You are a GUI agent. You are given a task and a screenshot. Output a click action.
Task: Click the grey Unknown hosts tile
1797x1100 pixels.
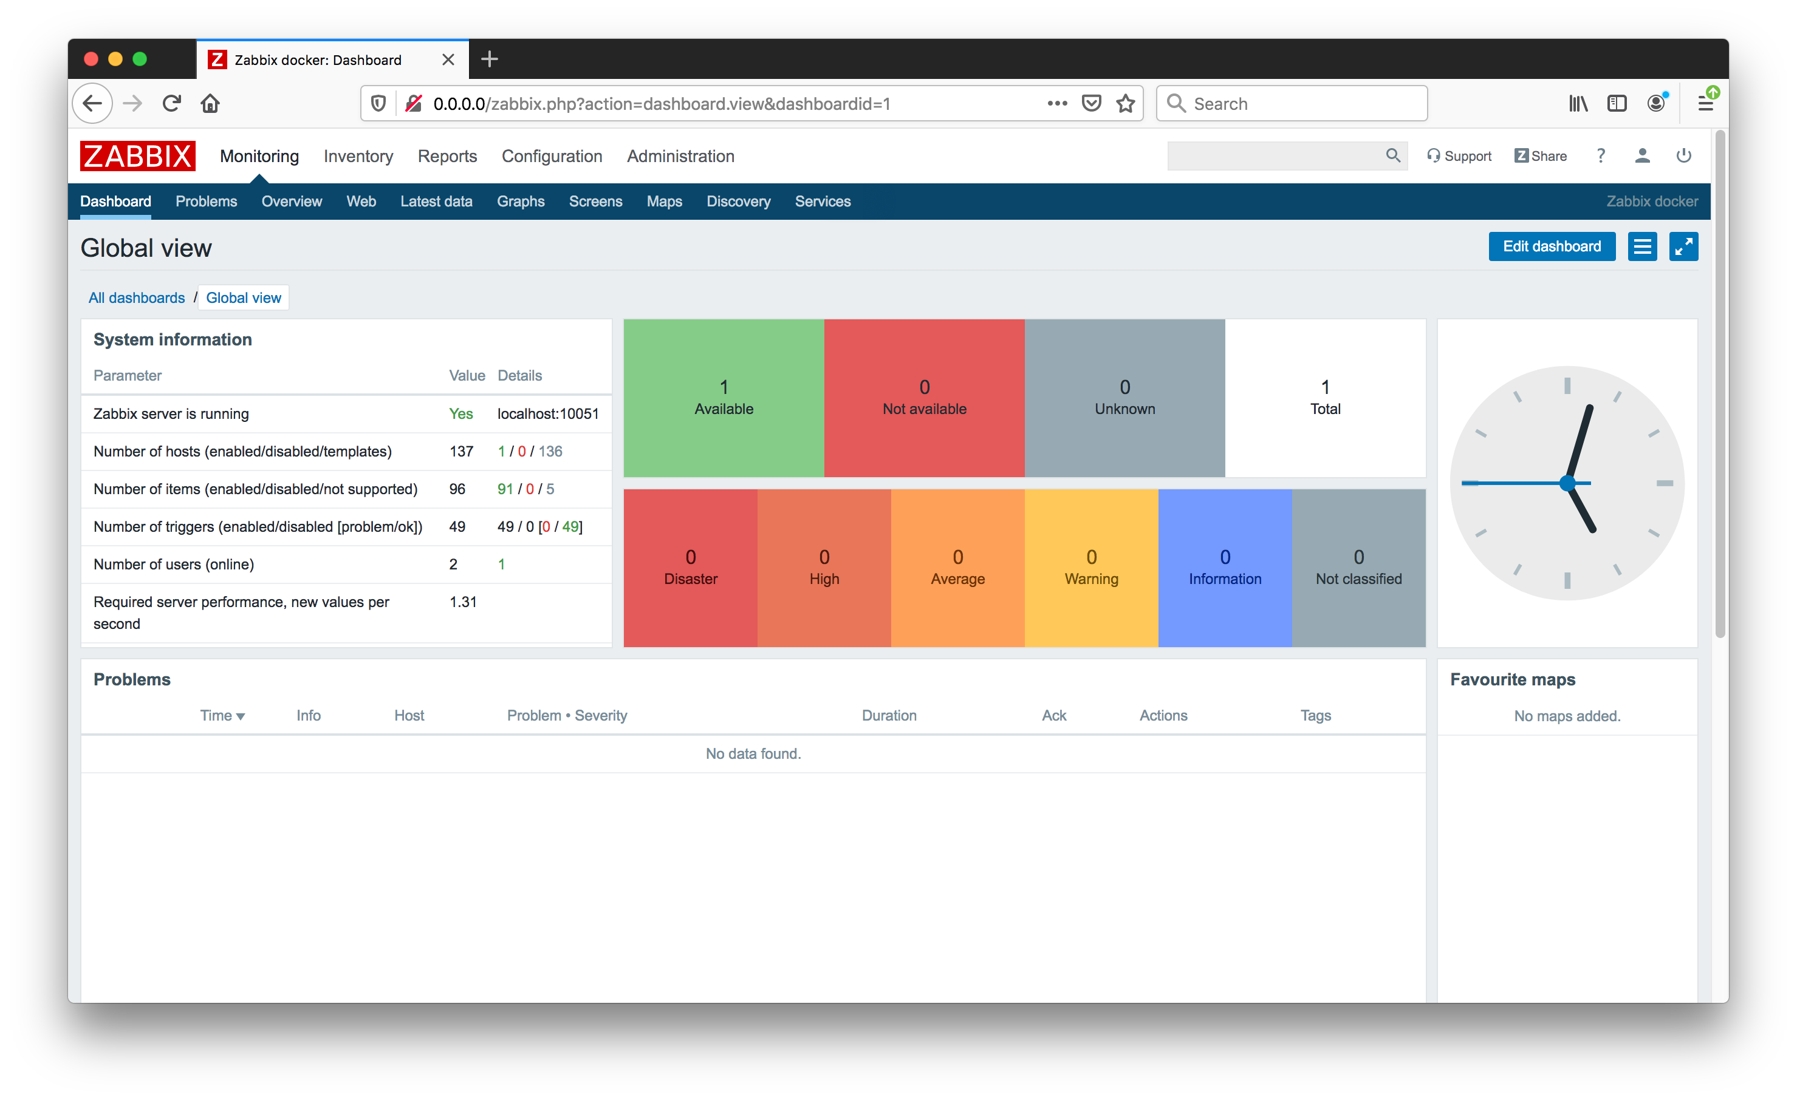1124,398
